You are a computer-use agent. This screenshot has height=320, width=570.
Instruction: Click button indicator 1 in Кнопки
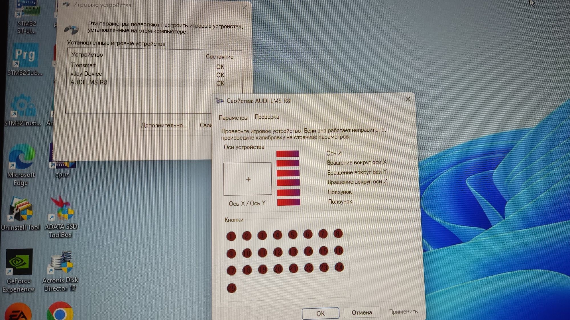[x=231, y=236]
